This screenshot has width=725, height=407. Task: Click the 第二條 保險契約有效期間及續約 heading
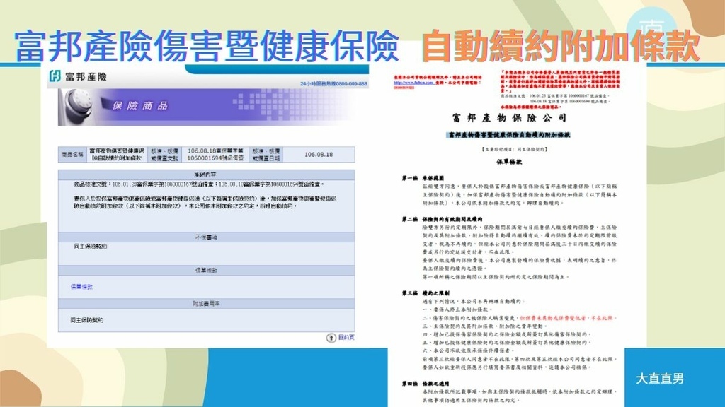click(x=442, y=219)
